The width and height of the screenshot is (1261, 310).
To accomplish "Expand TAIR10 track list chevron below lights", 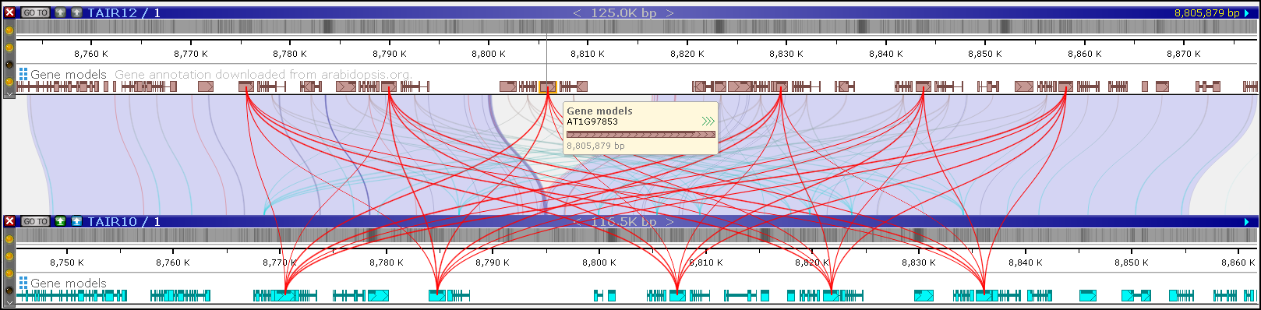I will [9, 303].
